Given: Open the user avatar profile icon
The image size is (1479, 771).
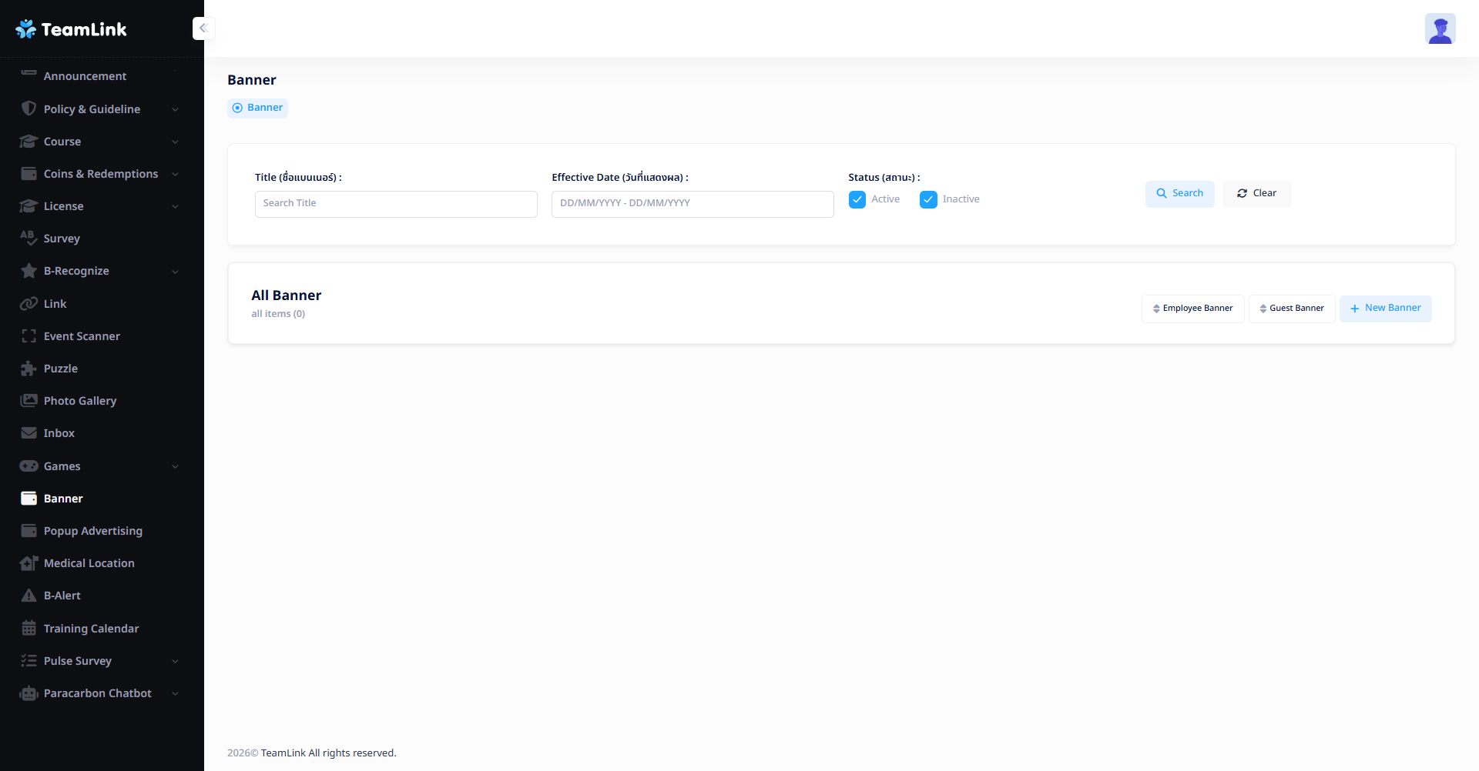Looking at the screenshot, I should tap(1439, 29).
